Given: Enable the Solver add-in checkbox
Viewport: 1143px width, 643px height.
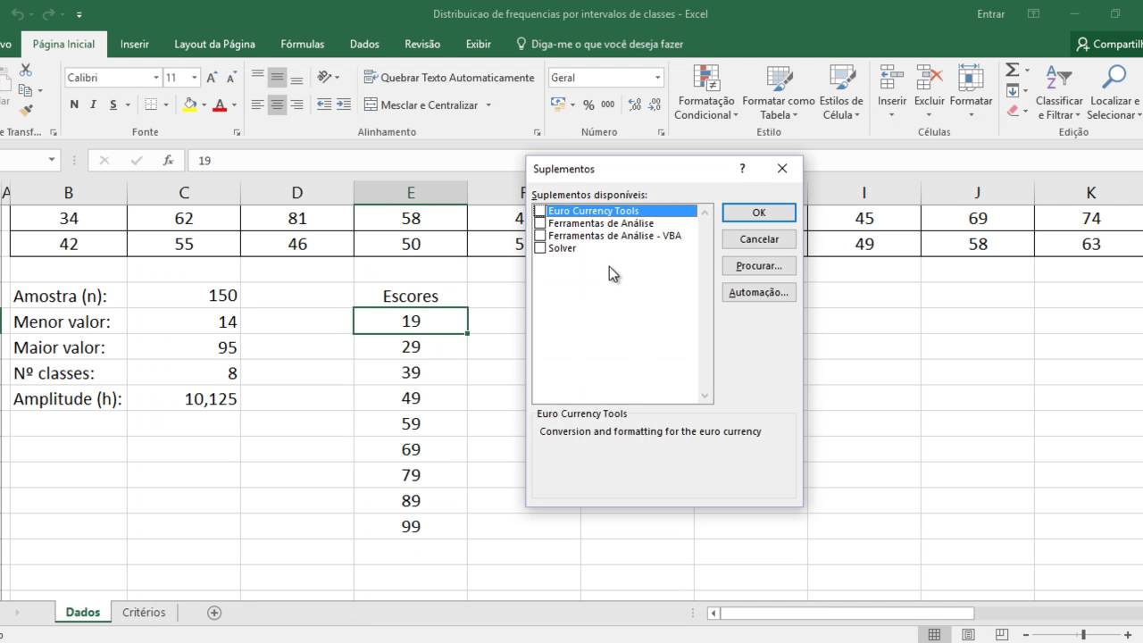Looking at the screenshot, I should [539, 248].
